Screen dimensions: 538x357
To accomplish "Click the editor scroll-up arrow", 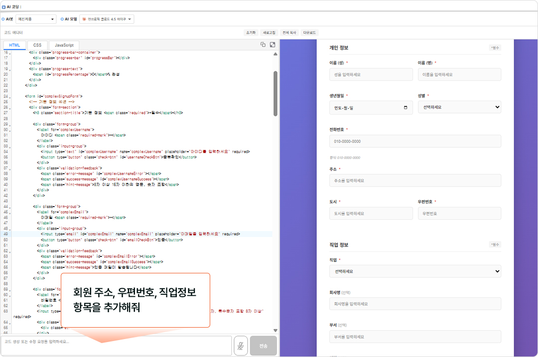I will 275,54.
